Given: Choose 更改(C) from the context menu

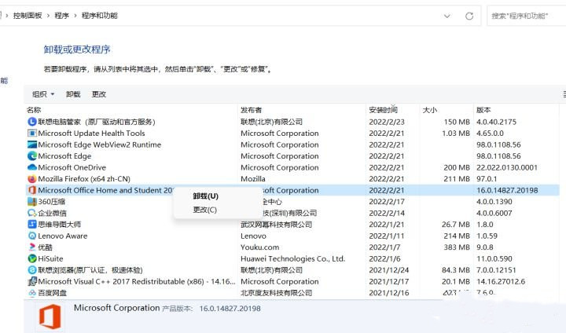Looking at the screenshot, I should click(x=204, y=210).
